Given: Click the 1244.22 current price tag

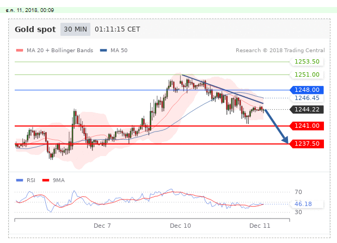Looking at the screenshot, I should 305,109.
